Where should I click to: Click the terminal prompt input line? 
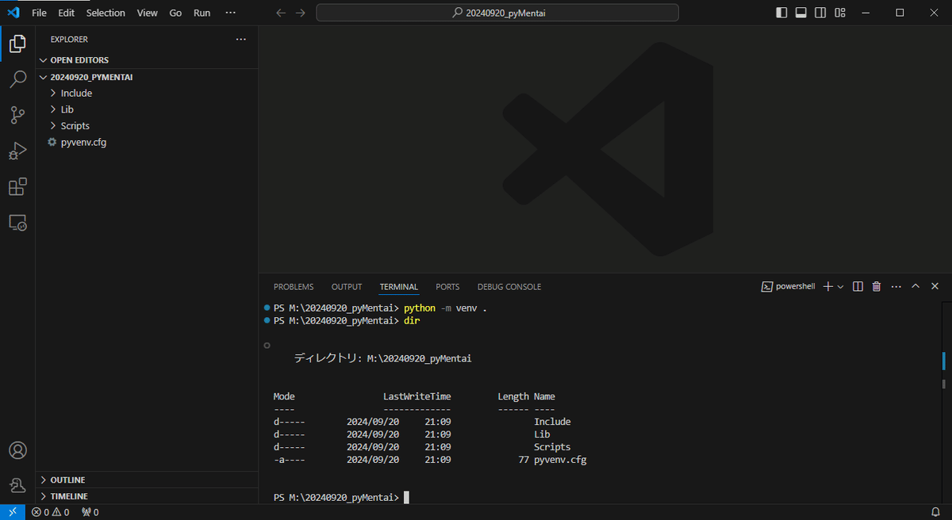pos(340,498)
